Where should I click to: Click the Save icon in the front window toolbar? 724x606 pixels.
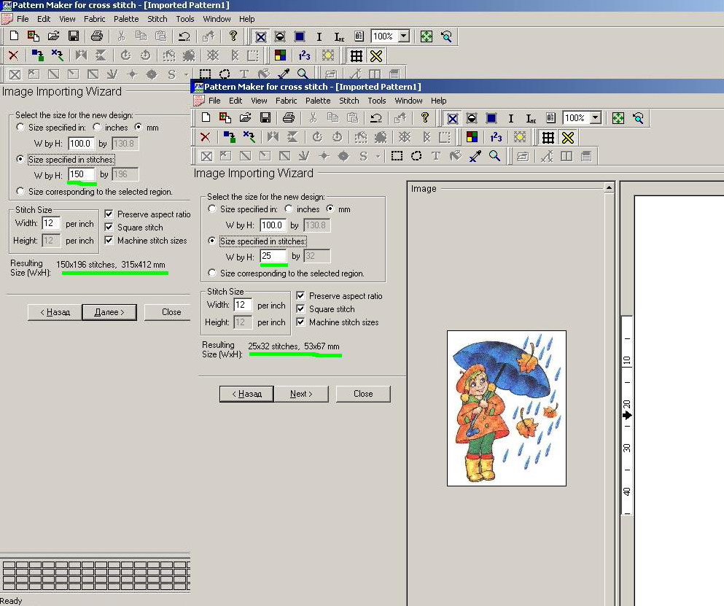(265, 118)
